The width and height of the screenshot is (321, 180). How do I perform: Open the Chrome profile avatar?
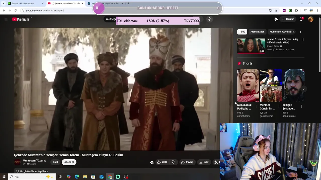click(311, 10)
